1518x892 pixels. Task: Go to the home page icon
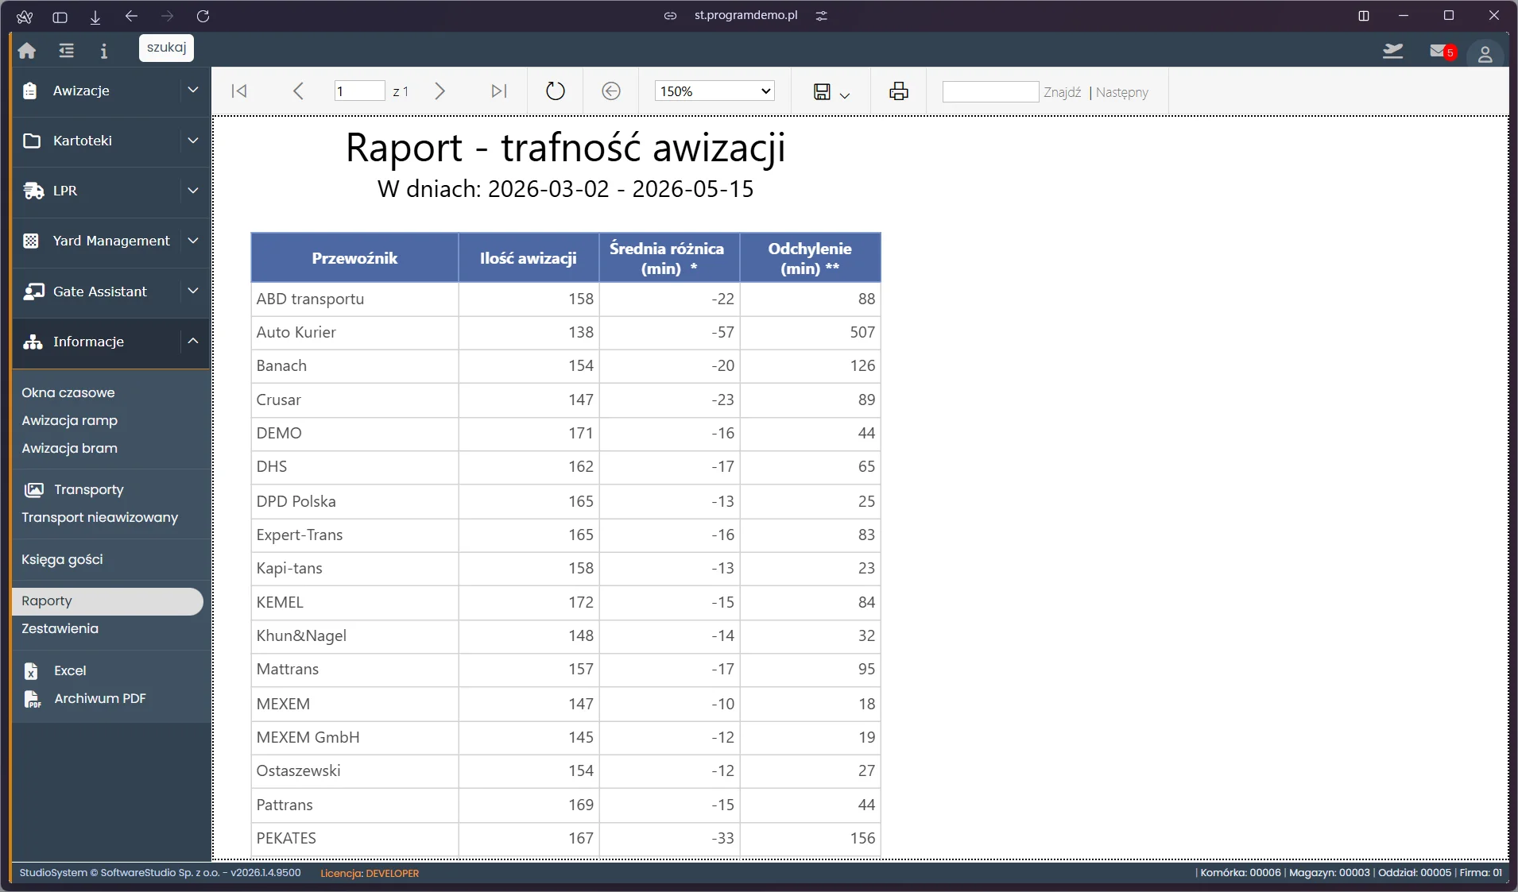click(27, 51)
